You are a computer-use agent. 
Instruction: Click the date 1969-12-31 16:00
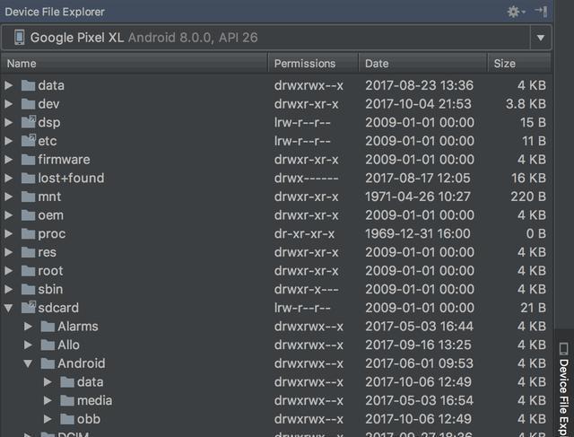coord(418,233)
